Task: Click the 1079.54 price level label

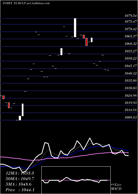Action: [x=131, y=16]
